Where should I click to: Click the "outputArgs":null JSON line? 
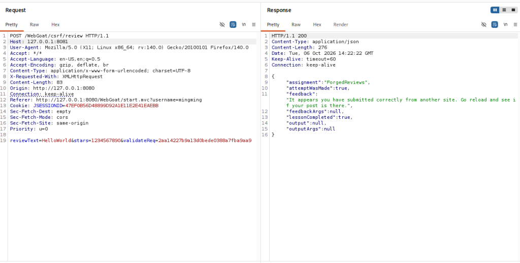coord(311,128)
